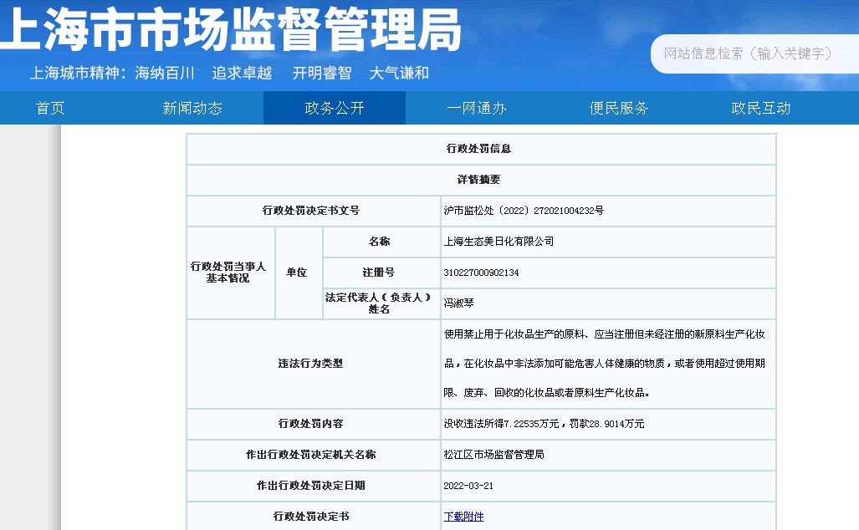Click the 名称 label cell
The height and width of the screenshot is (530, 859).
381,242
